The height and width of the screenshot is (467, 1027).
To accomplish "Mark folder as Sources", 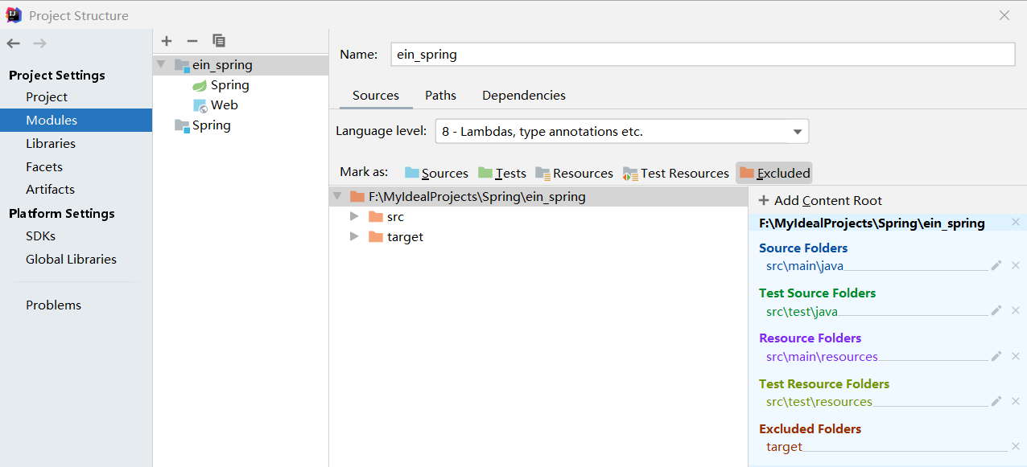I will coord(436,173).
